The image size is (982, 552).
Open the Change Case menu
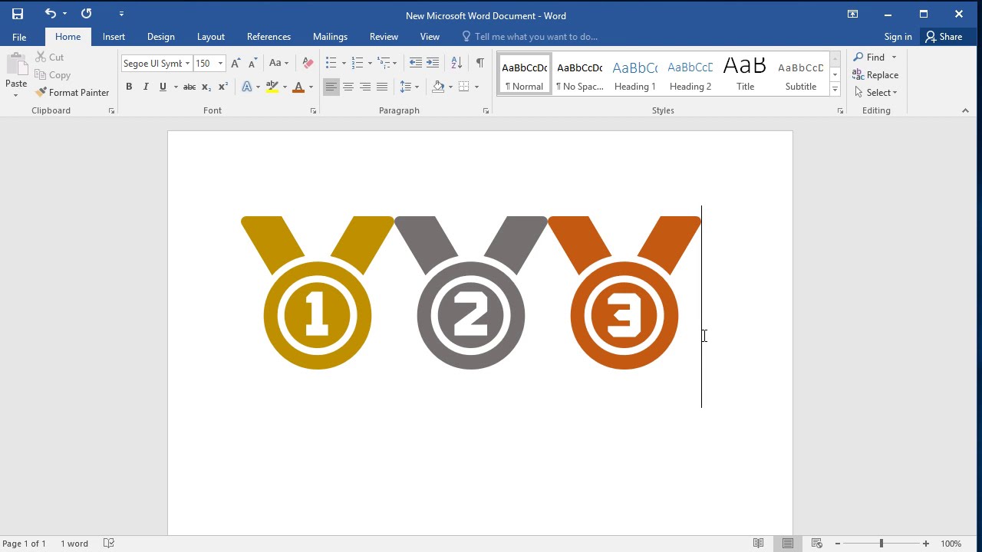coord(278,64)
